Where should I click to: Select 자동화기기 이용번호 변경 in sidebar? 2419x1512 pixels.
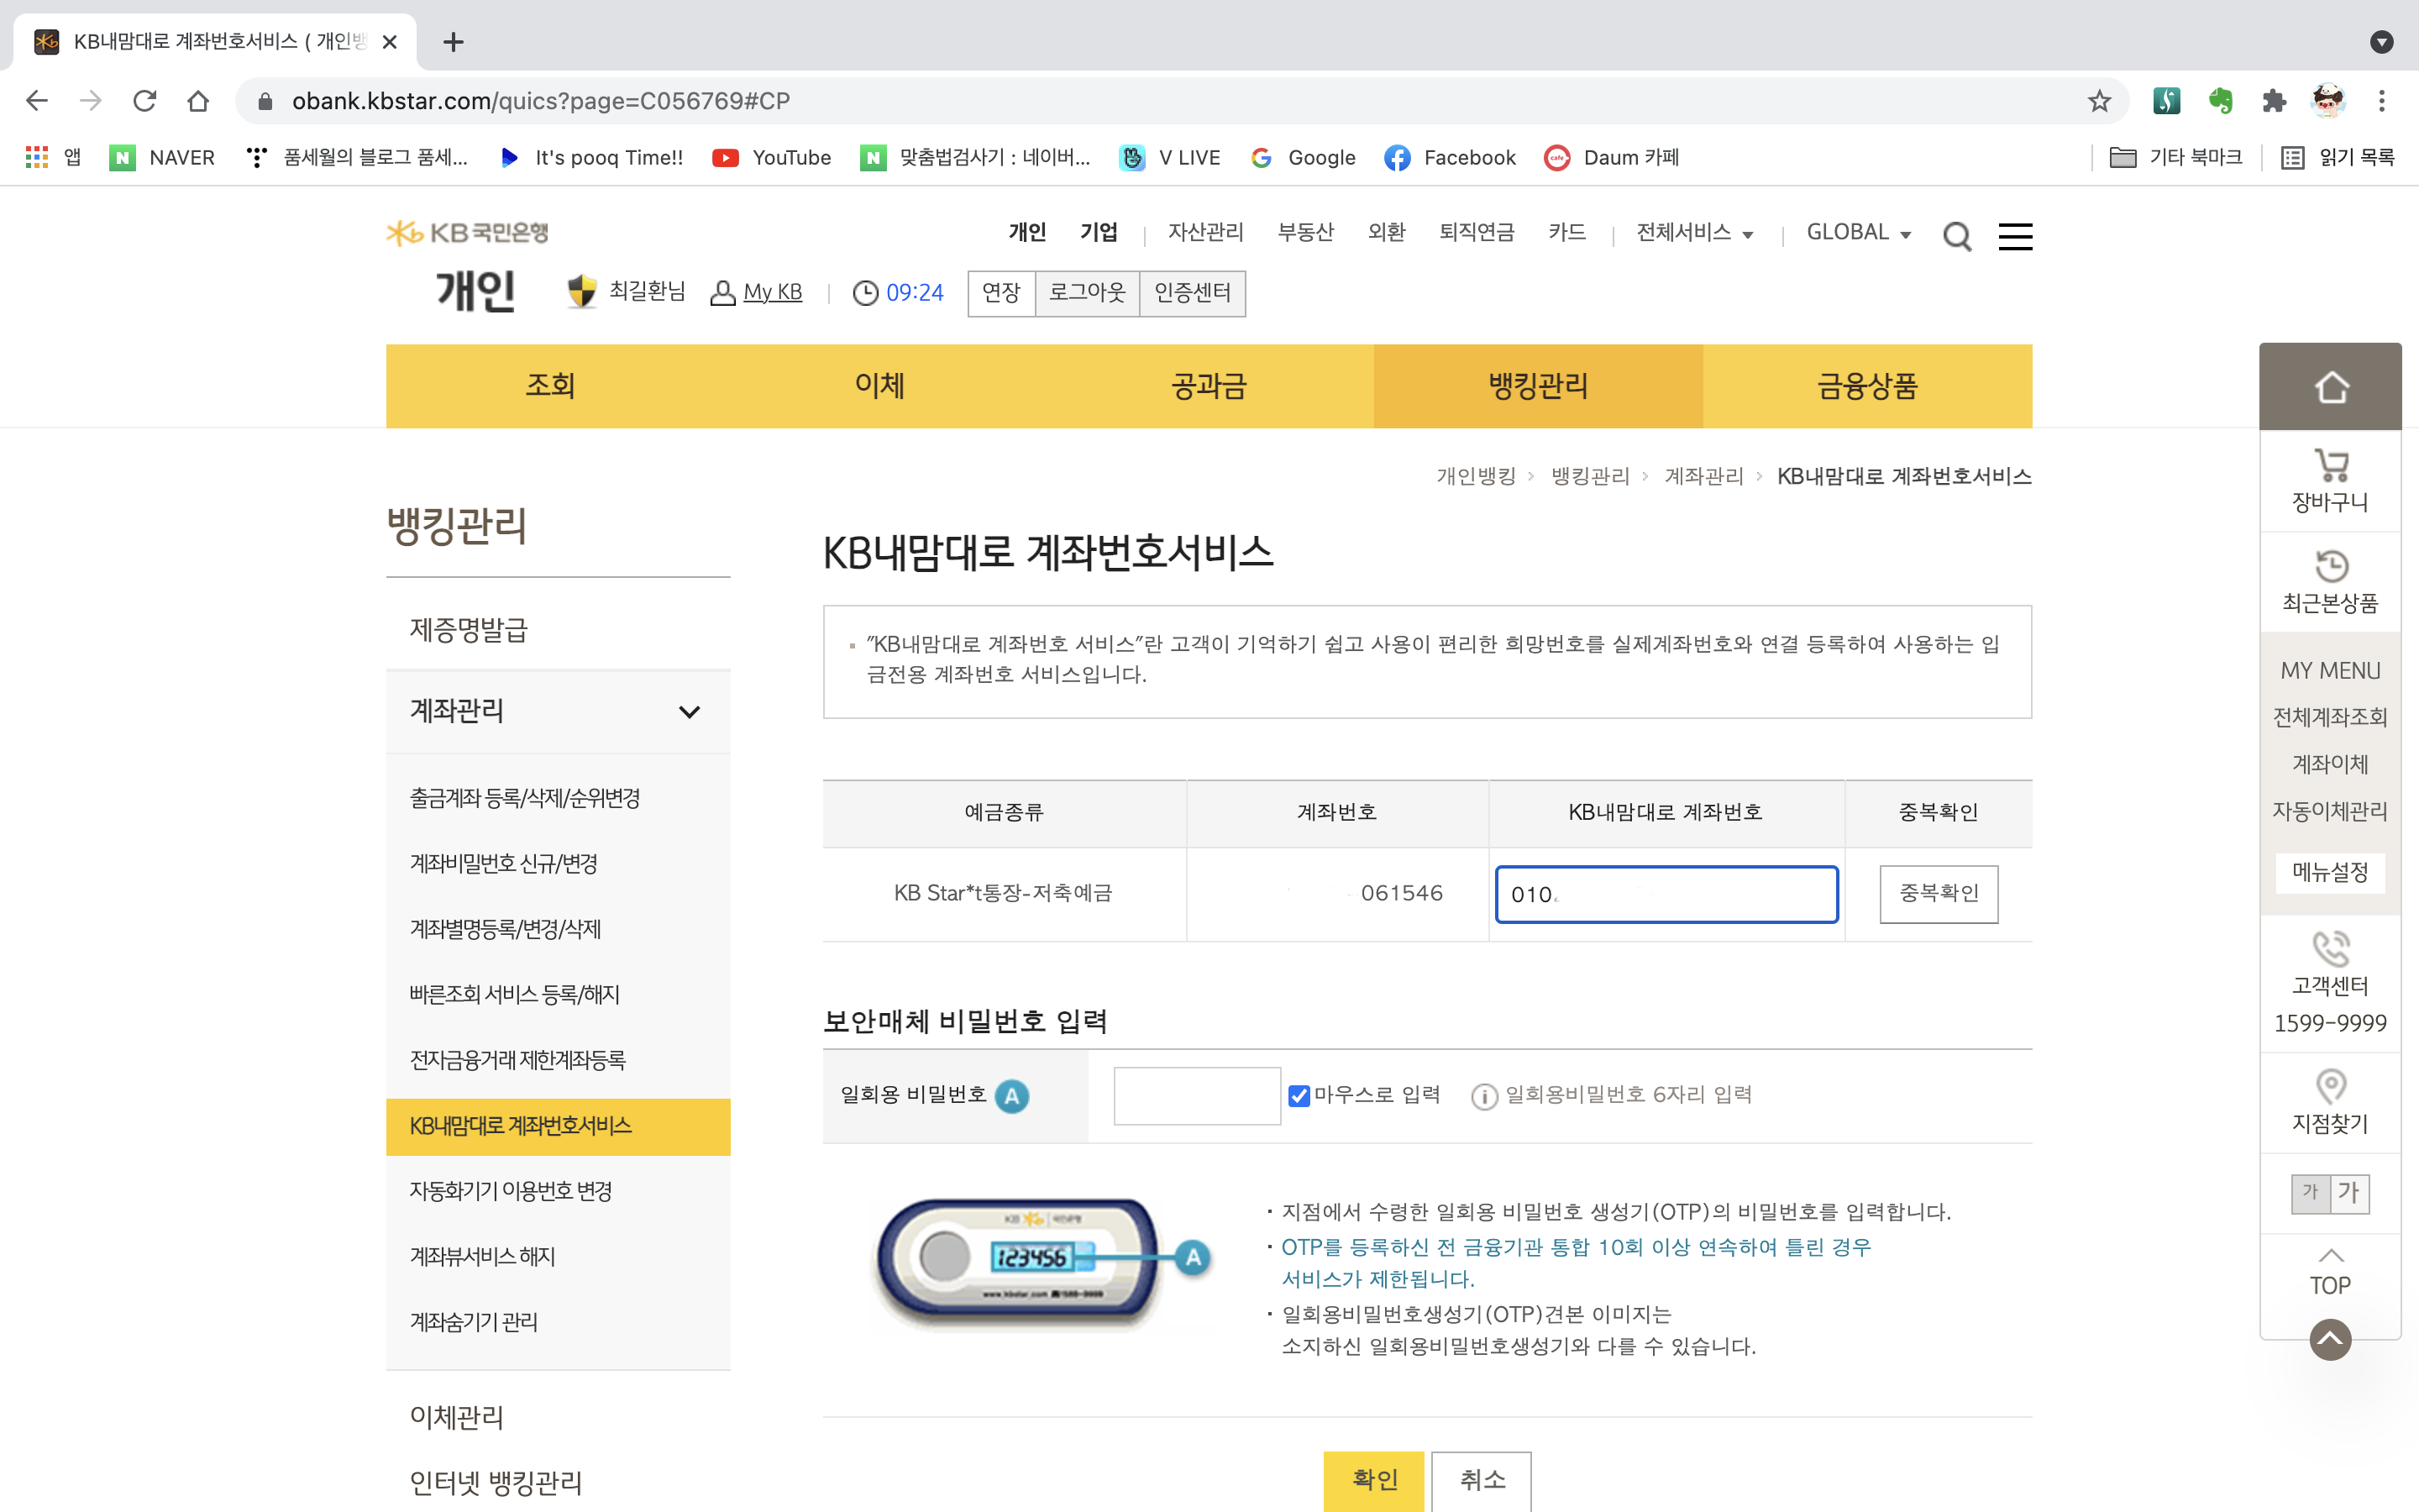511,1191
